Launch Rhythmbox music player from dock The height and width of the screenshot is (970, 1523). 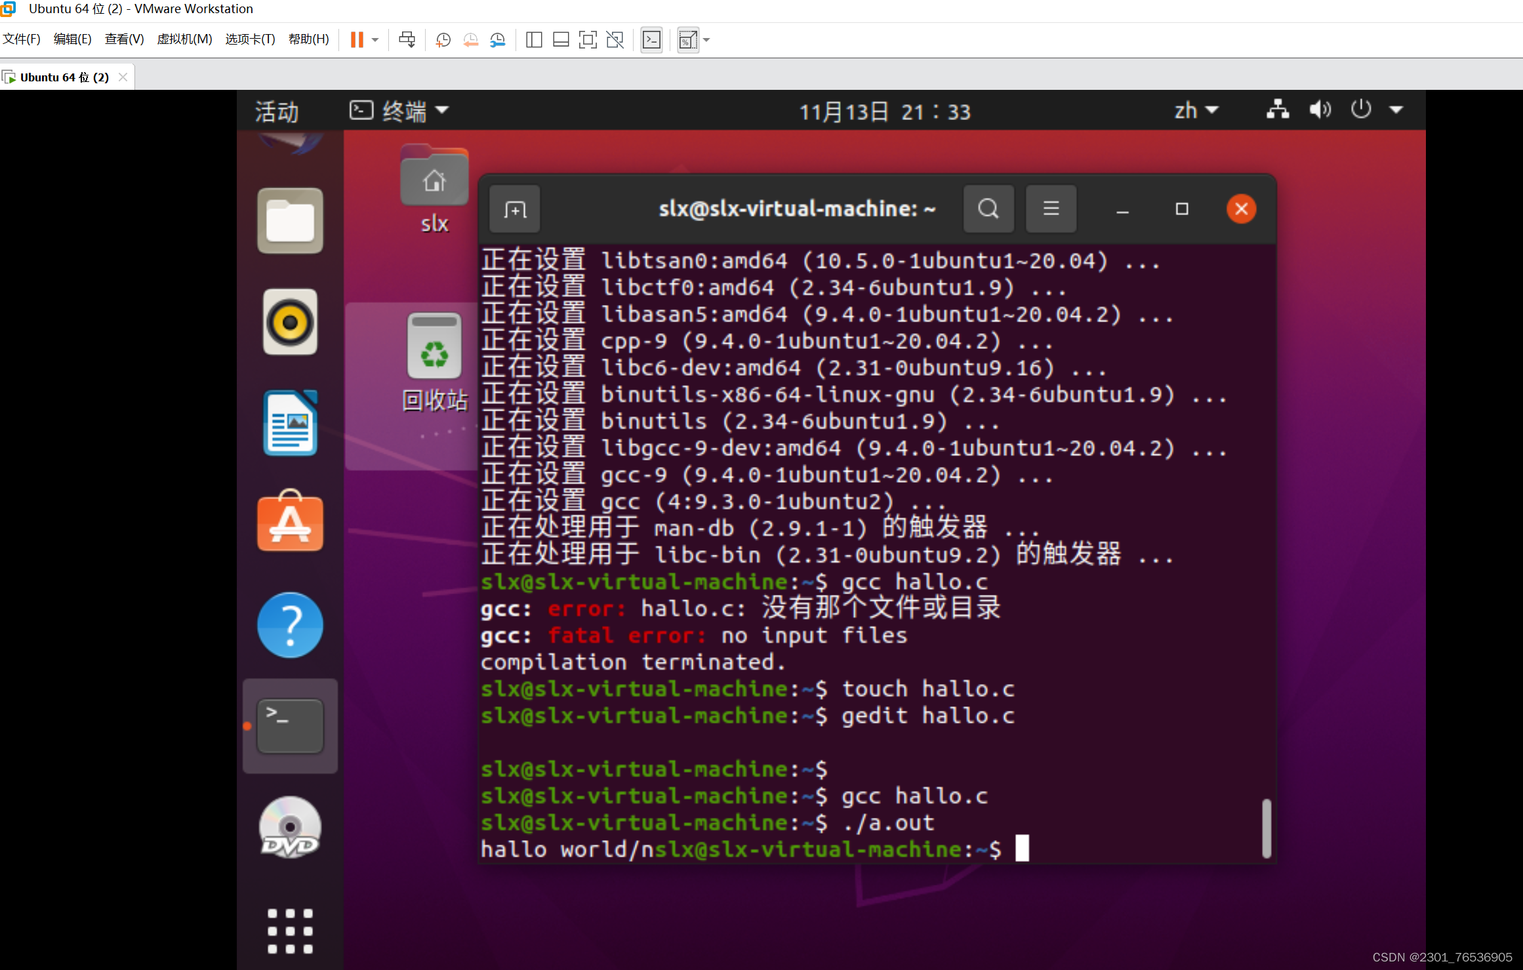click(x=290, y=322)
